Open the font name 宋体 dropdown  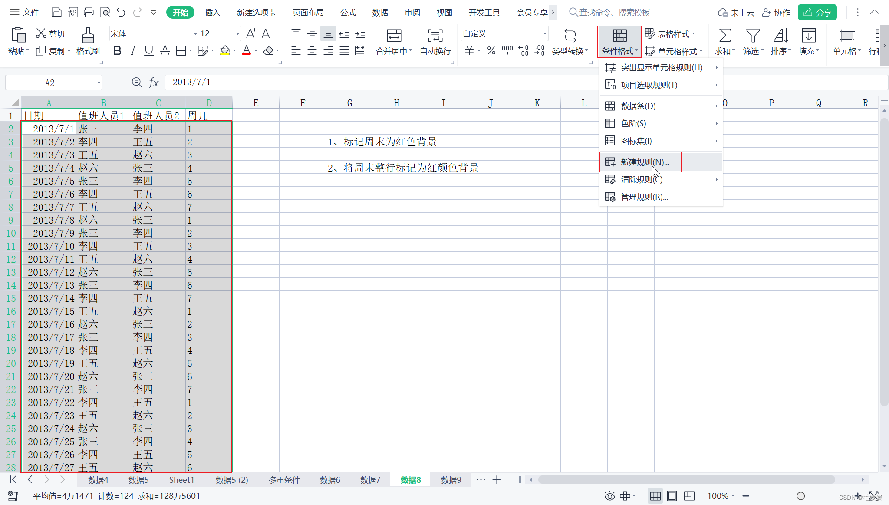tap(195, 34)
